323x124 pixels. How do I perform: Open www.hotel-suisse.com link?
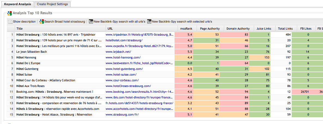pyautogui.click(x=121, y=75)
